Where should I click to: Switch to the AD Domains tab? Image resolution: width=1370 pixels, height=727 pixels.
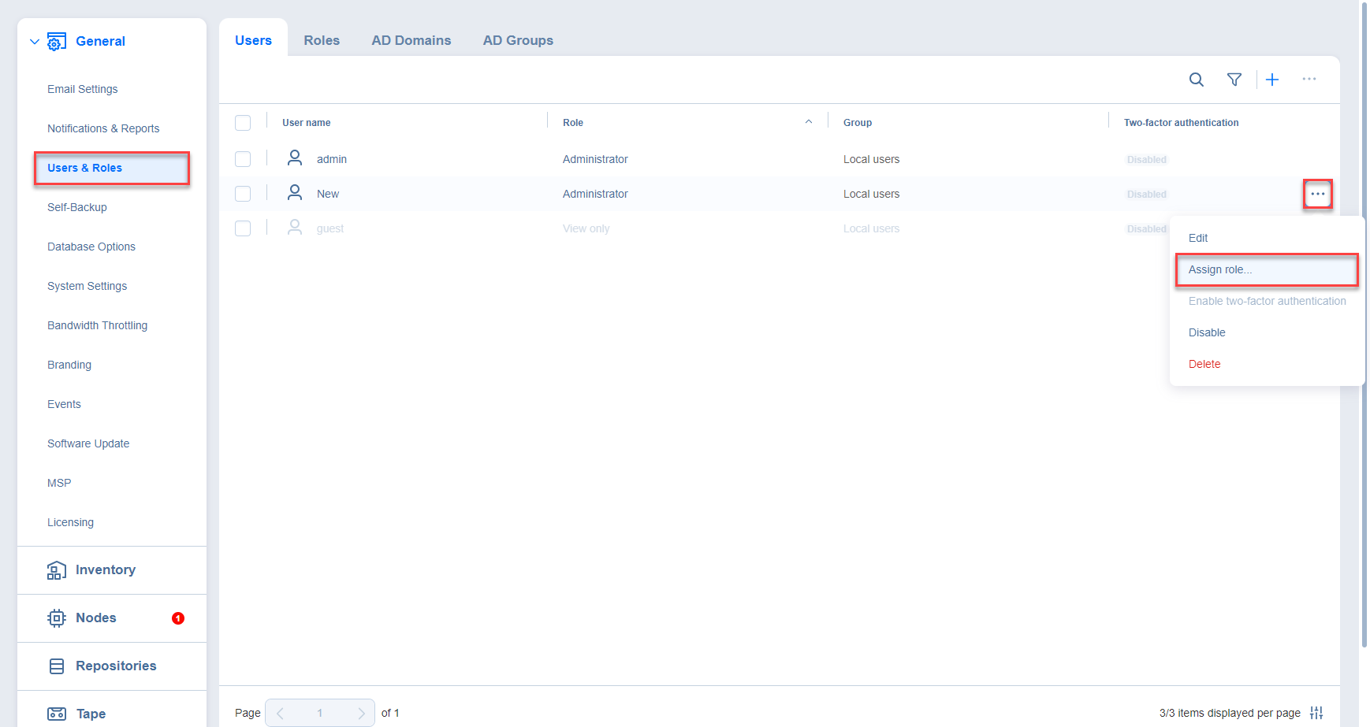point(411,40)
